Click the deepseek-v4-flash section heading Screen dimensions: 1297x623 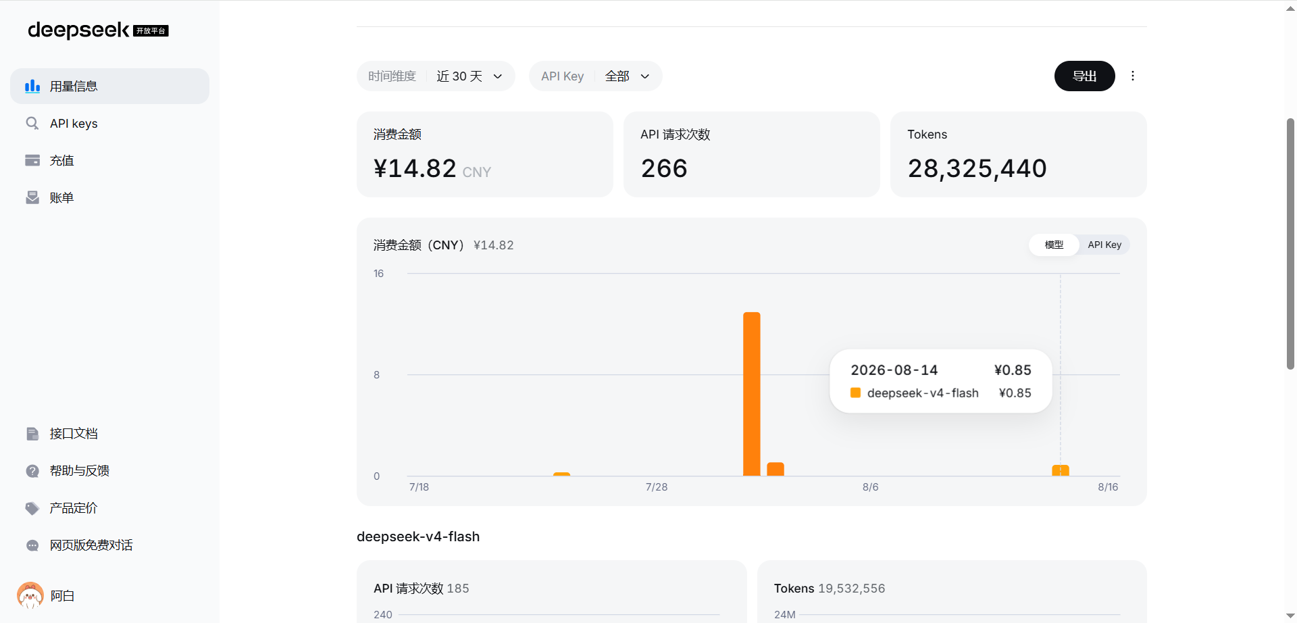click(418, 537)
